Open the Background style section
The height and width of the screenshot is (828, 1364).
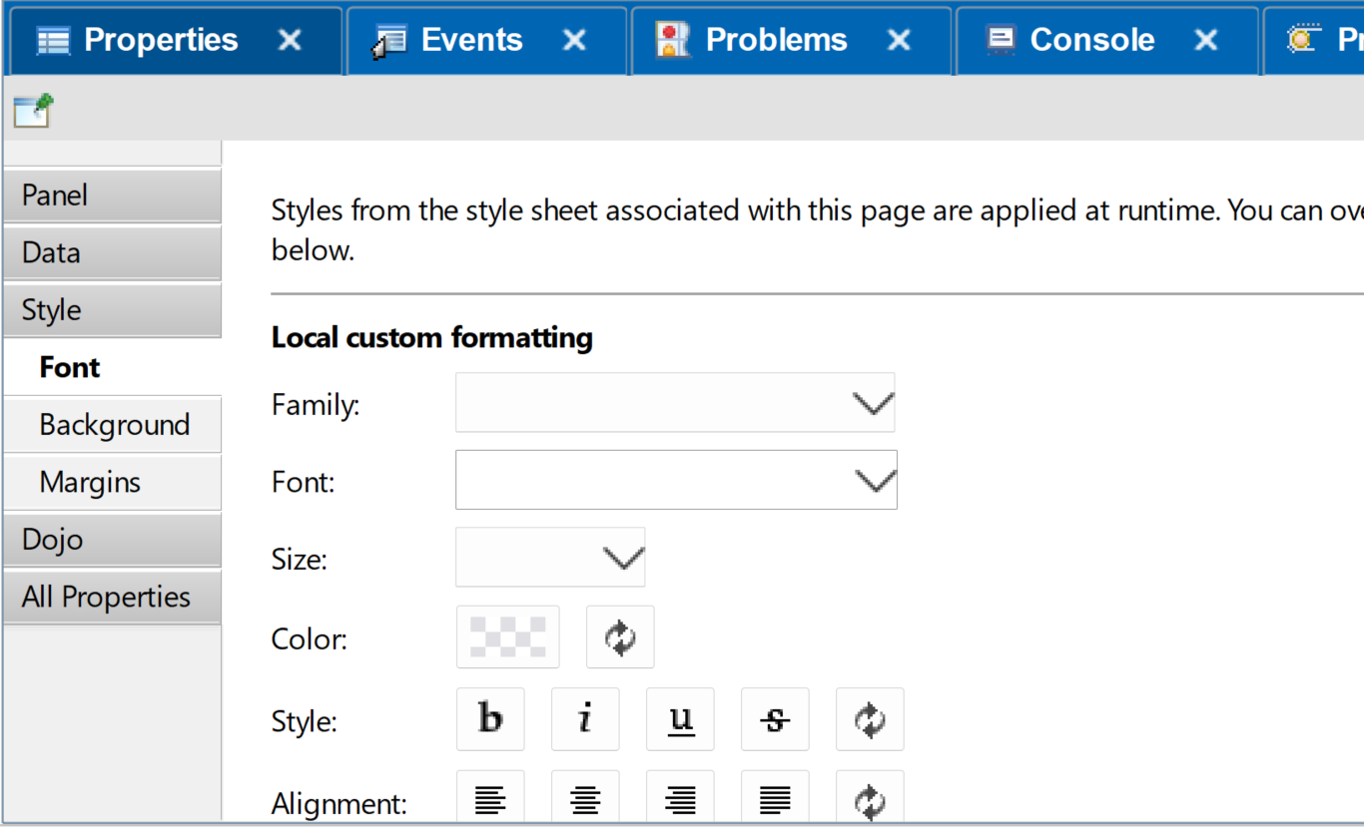pyautogui.click(x=112, y=425)
